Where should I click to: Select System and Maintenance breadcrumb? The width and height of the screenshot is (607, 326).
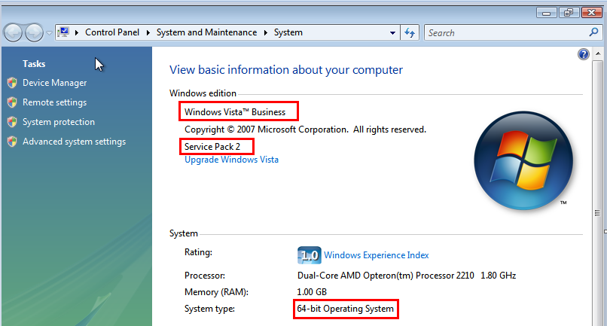pyautogui.click(x=206, y=32)
